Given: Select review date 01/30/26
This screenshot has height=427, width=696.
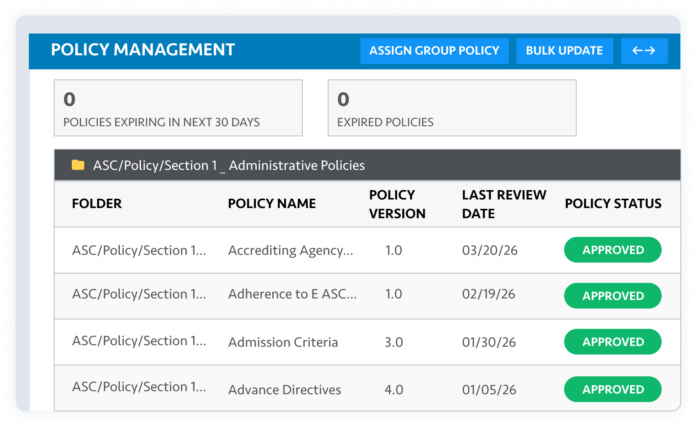Looking at the screenshot, I should coord(489,342).
